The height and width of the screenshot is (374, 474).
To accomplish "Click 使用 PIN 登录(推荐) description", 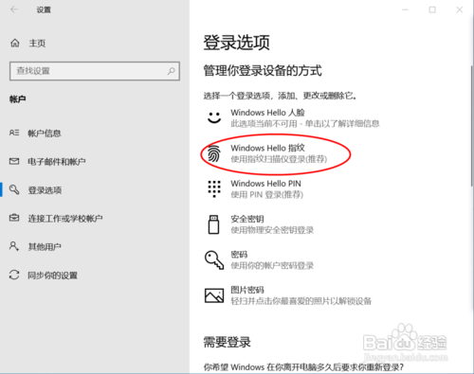I will [x=266, y=194].
